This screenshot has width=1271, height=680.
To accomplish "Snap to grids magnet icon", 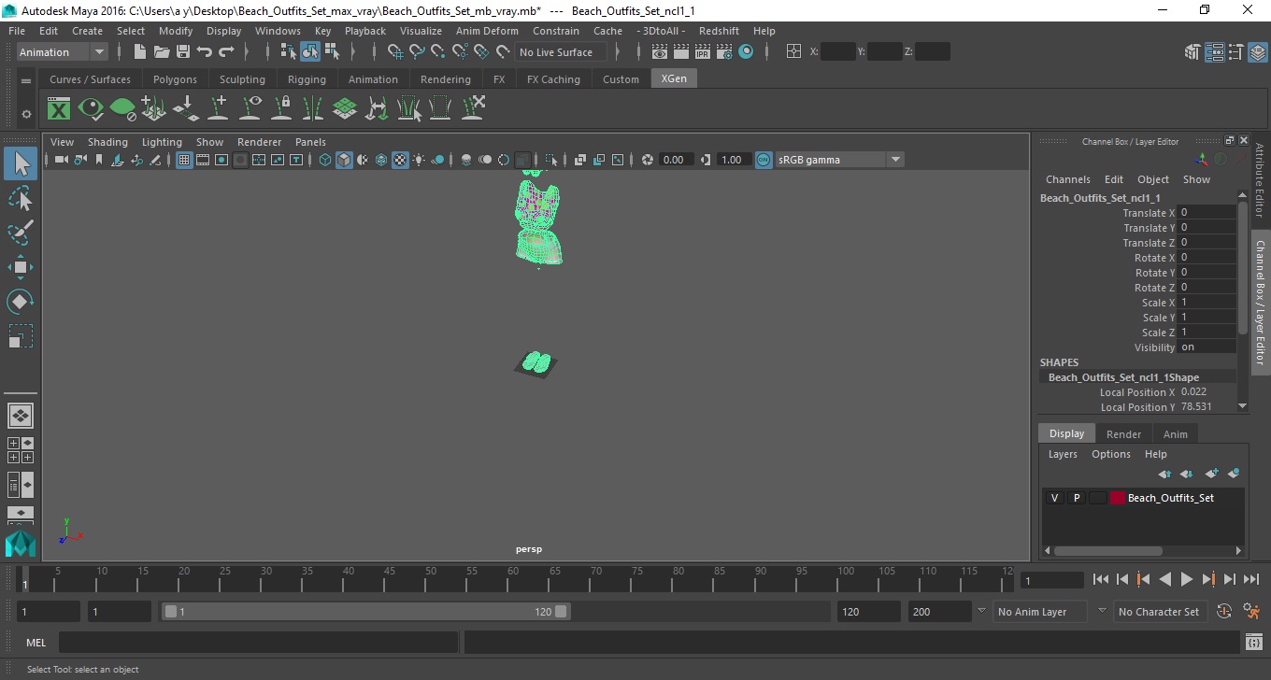I will [x=395, y=52].
